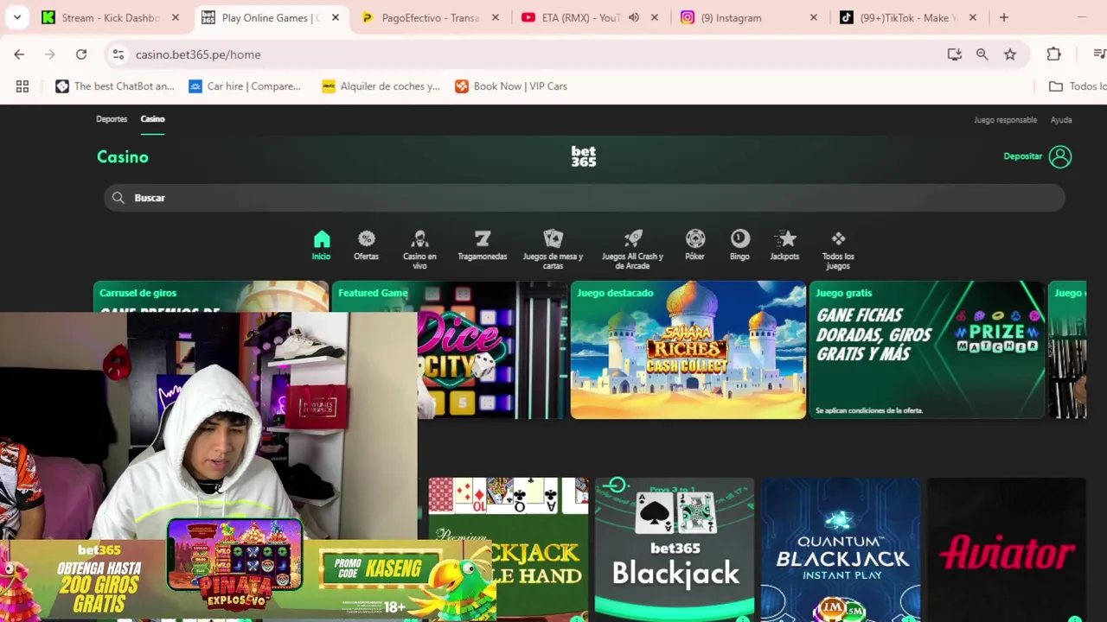Open the Todos los marcadores folder
1107x622 pixels.
[x=1078, y=86]
